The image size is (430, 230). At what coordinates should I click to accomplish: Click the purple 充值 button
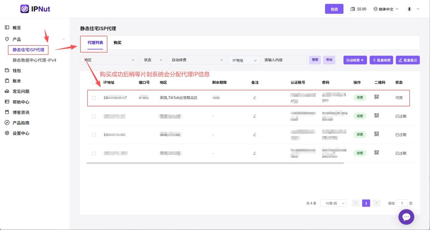point(334,9)
